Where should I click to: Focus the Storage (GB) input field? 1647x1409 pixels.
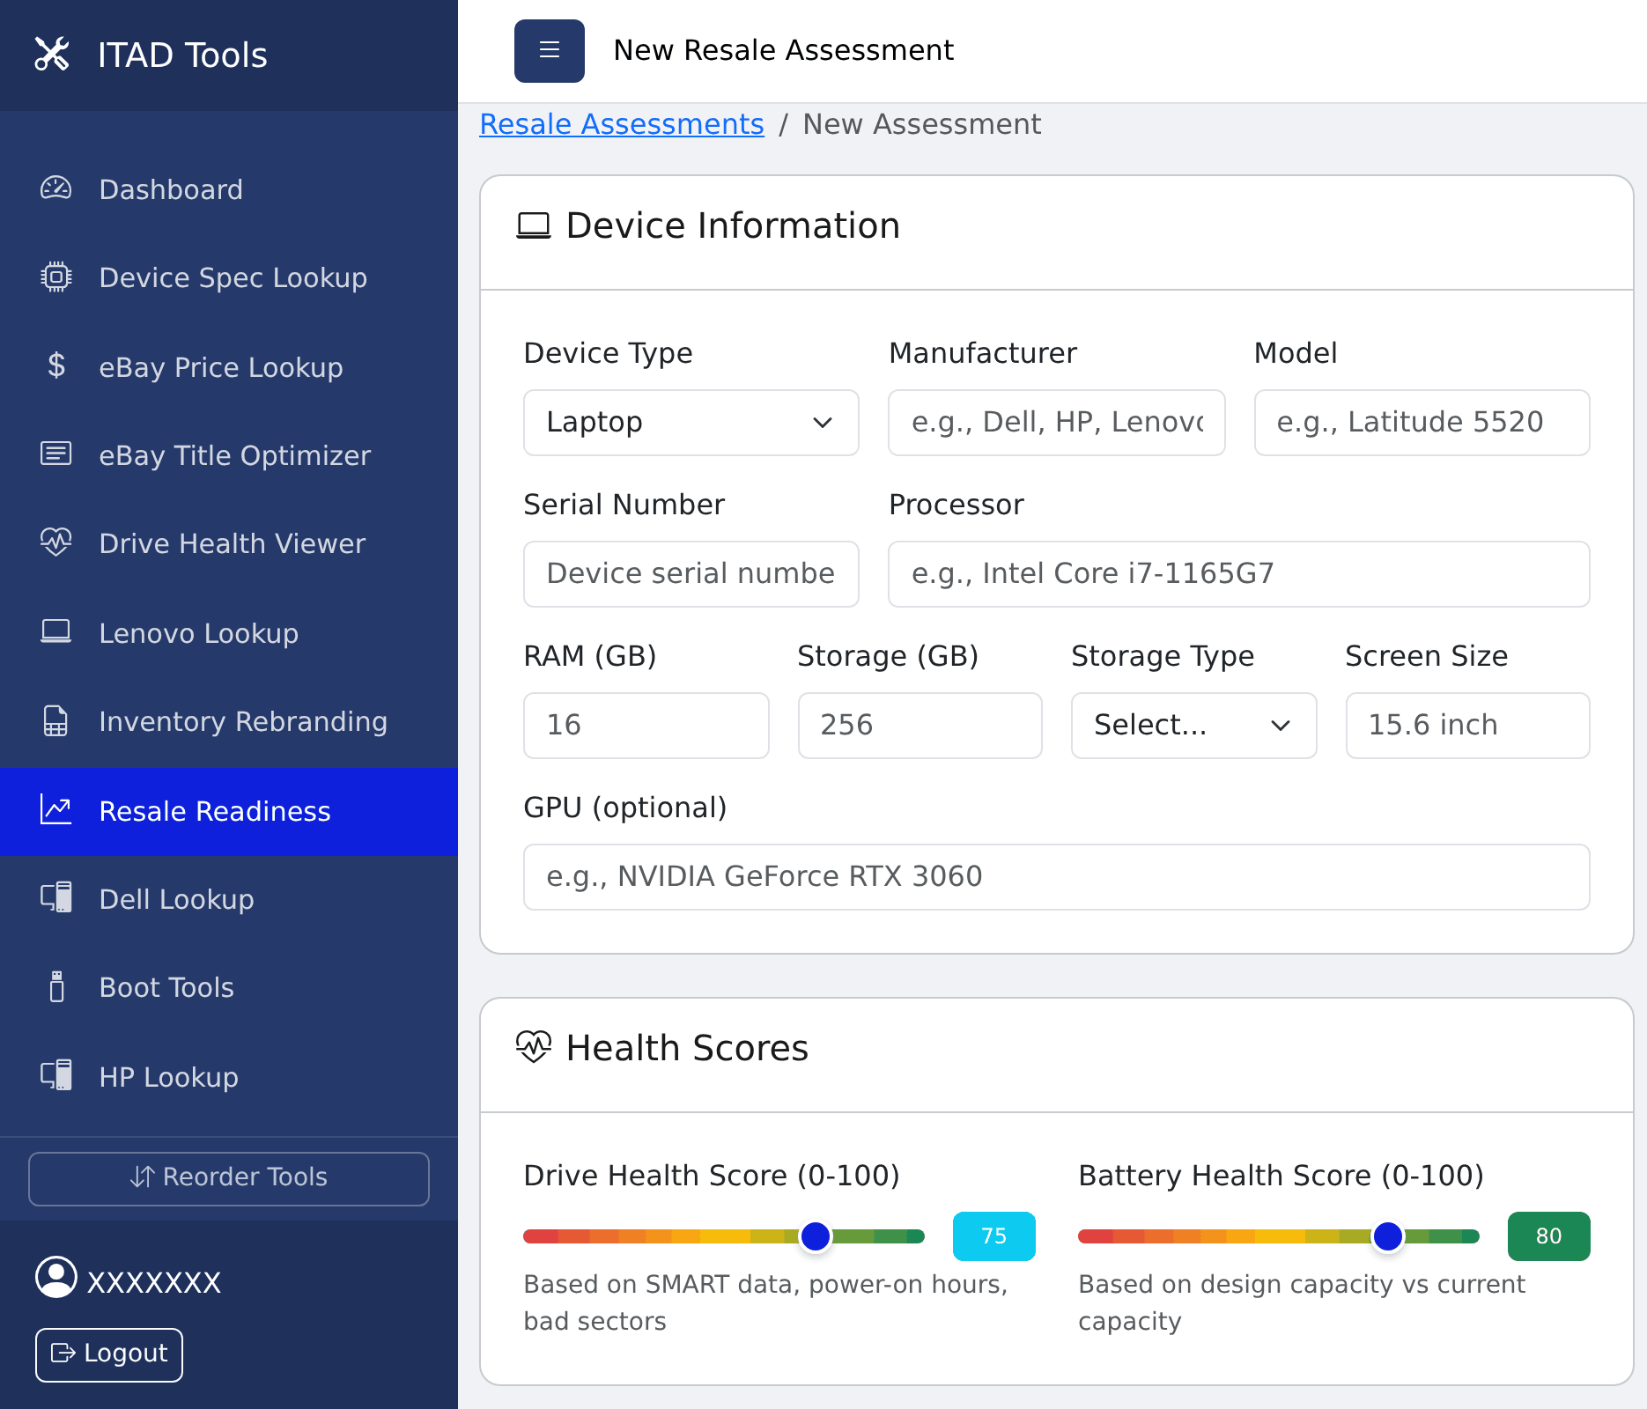(x=920, y=726)
